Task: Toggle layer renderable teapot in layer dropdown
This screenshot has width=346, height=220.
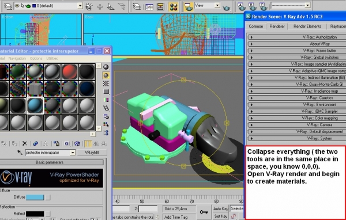Action: pyautogui.click(x=28, y=6)
